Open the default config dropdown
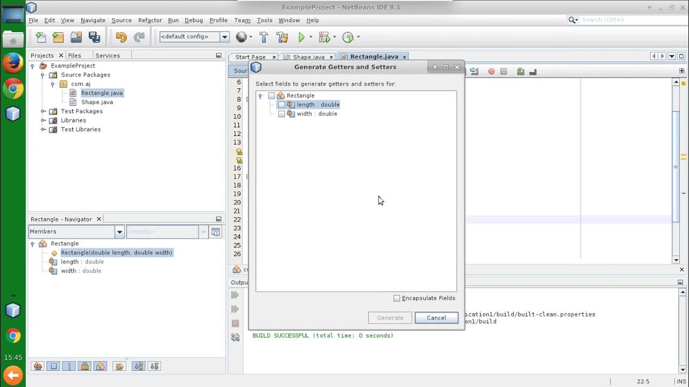The height and width of the screenshot is (387, 689). pyautogui.click(x=225, y=37)
